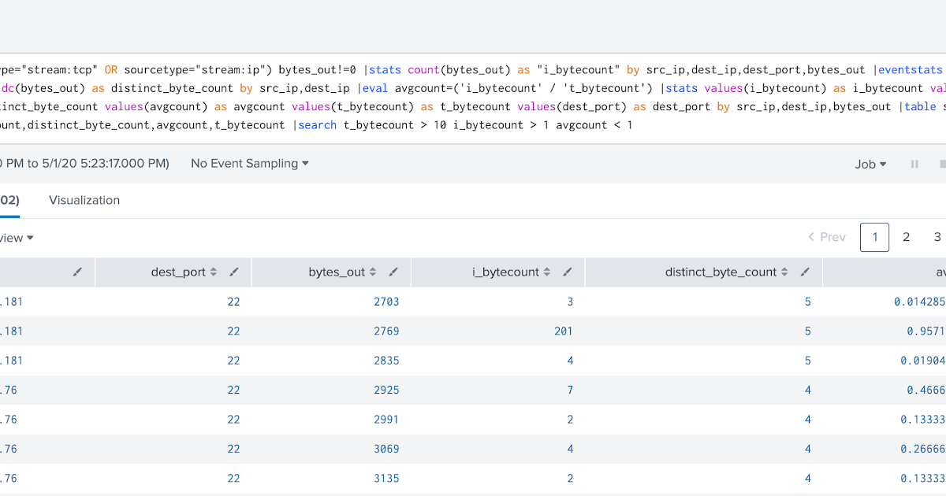Open the results view dropdown below the tabs

pos(14,237)
